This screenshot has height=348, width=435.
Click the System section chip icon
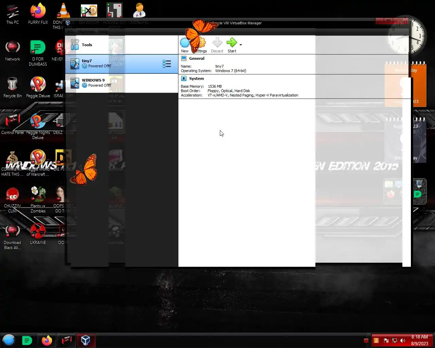click(x=184, y=79)
